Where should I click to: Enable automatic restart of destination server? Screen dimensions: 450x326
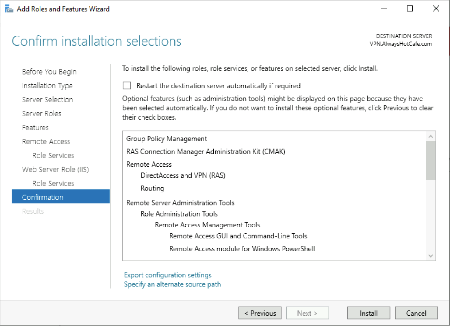click(x=127, y=86)
